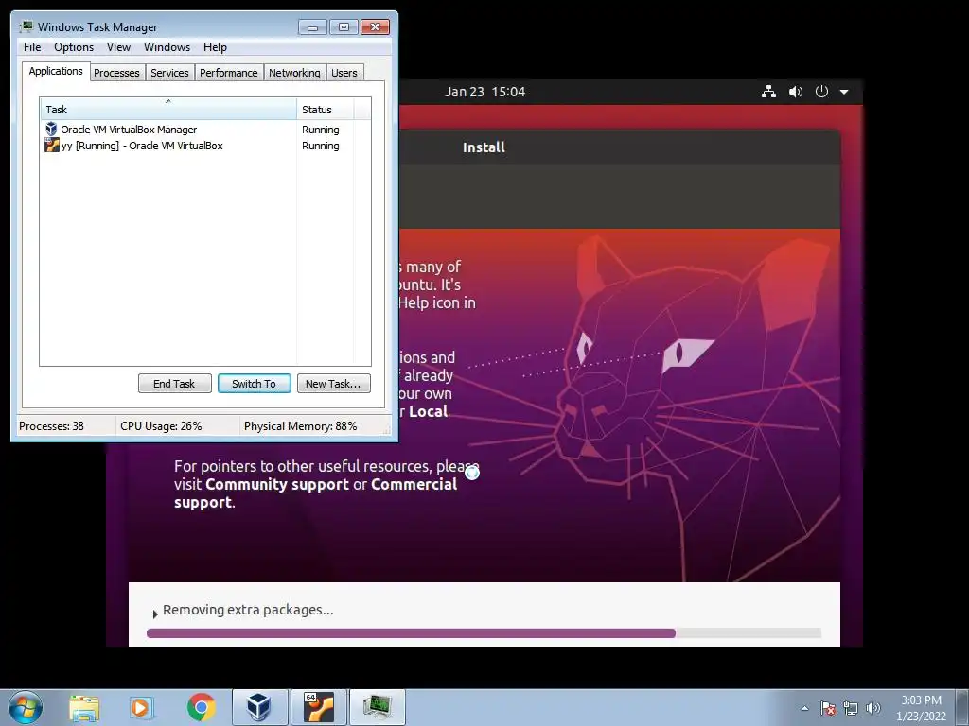Click the Physical Memory: 88% status entry
This screenshot has width=969, height=726.
[300, 426]
